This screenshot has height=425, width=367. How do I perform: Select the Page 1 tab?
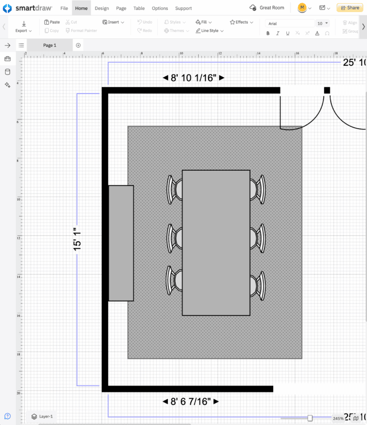point(50,45)
